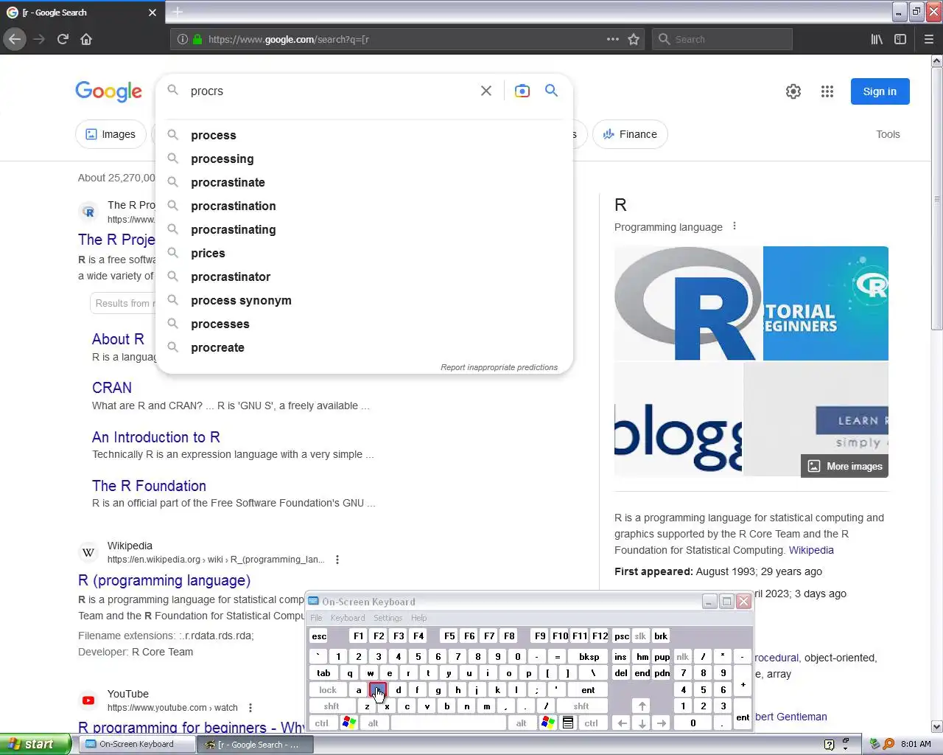Open the large R logo thumbnail
Screen dimensions: 943x755
tap(688, 303)
